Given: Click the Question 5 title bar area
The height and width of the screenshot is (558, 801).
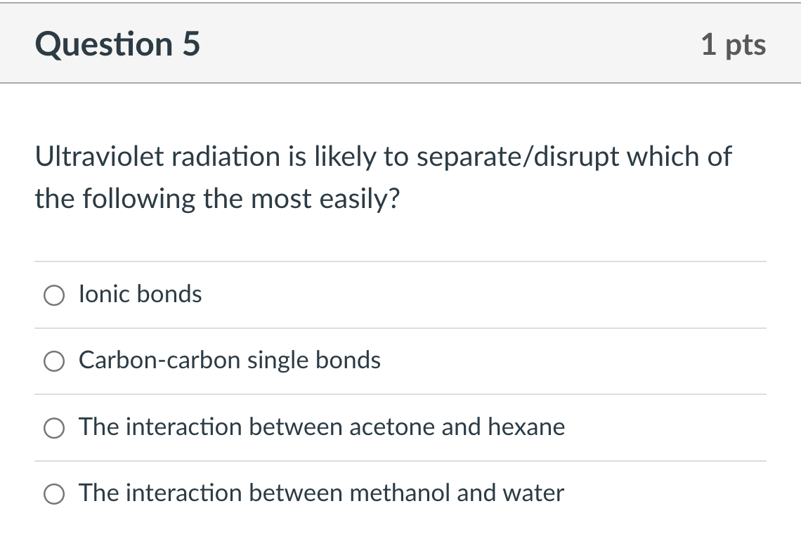Looking at the screenshot, I should point(400,44).
